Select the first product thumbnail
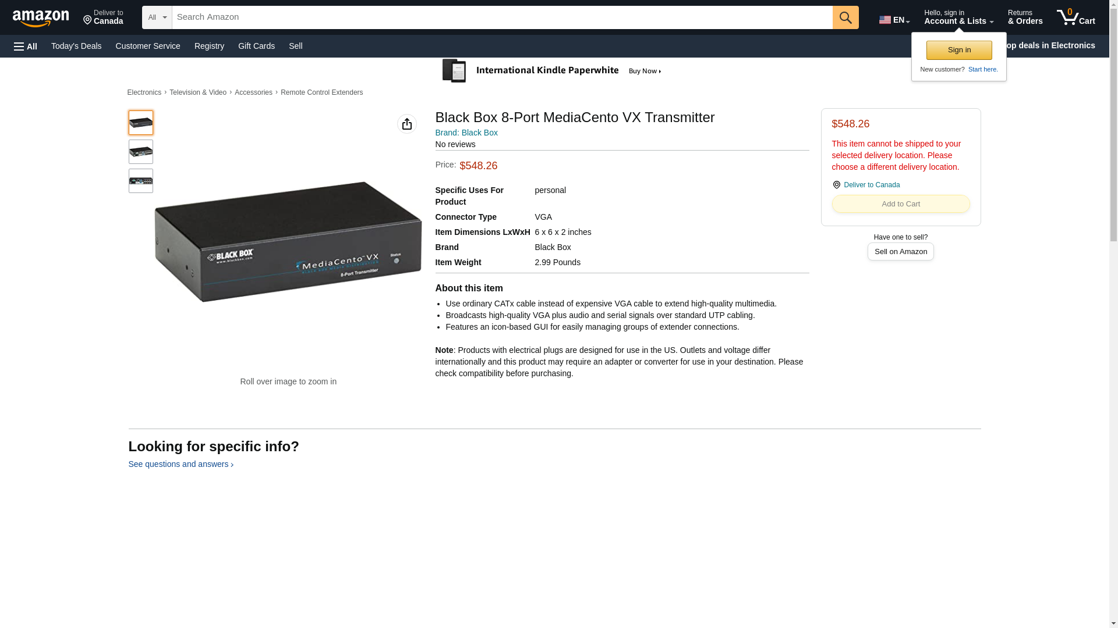Image resolution: width=1118 pixels, height=628 pixels. 140,123
